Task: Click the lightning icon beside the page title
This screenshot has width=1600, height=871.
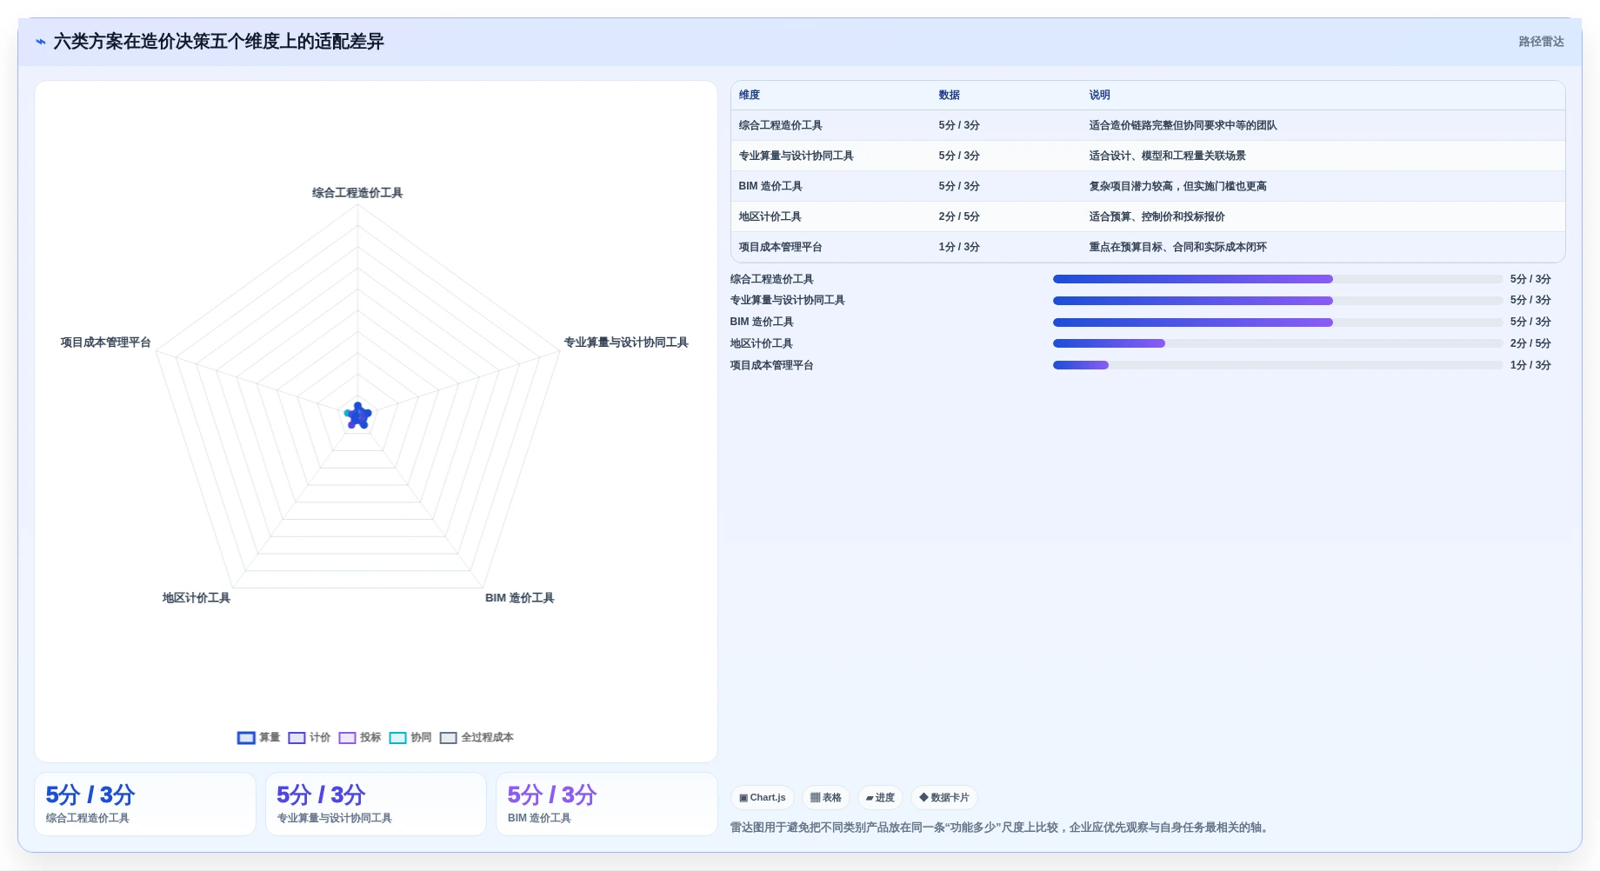Action: 40,42
